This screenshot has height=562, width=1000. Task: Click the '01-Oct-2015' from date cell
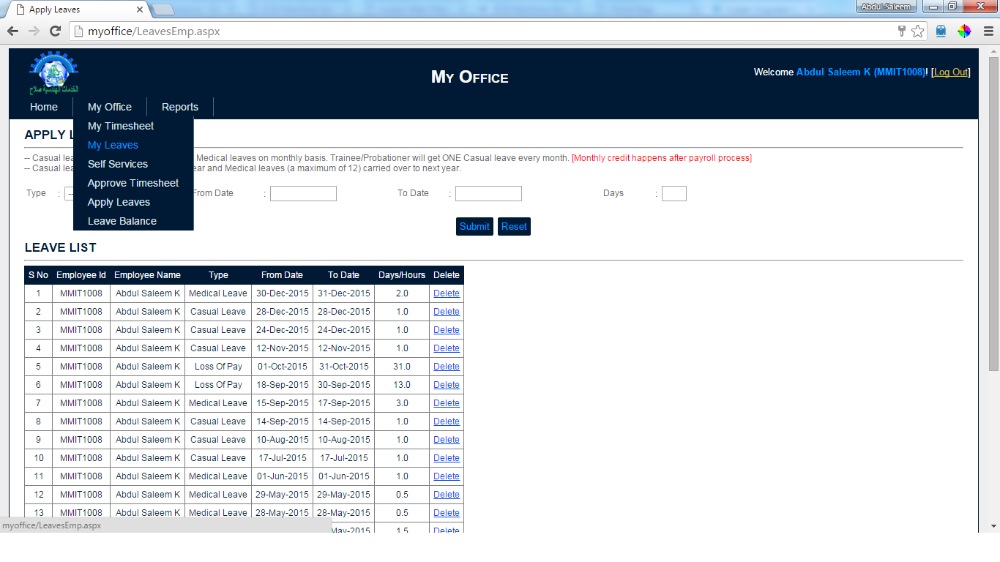pyautogui.click(x=283, y=367)
